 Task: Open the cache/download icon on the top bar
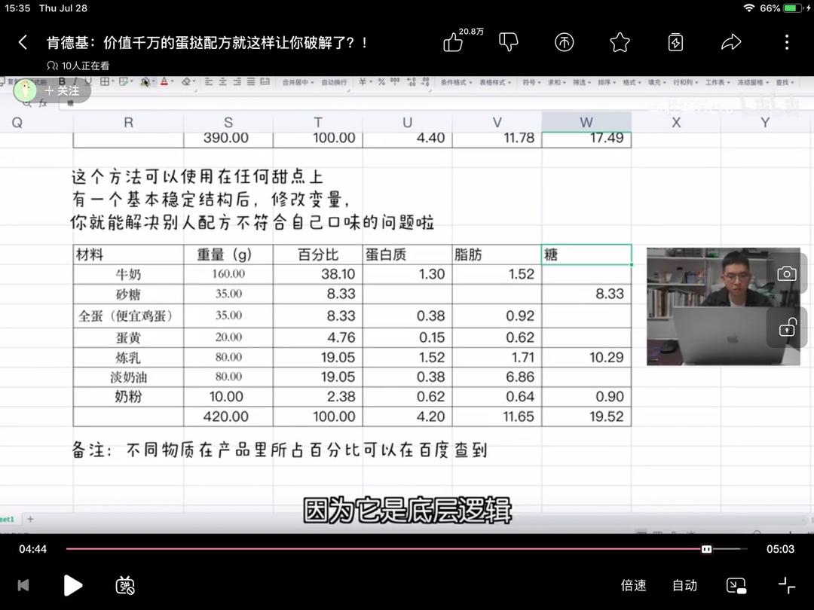click(675, 42)
